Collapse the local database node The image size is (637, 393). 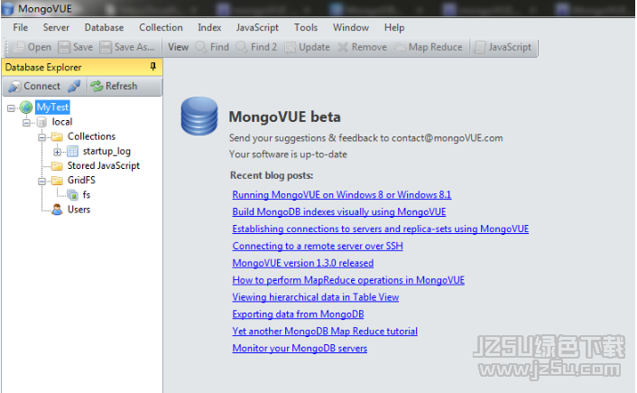click(26, 123)
